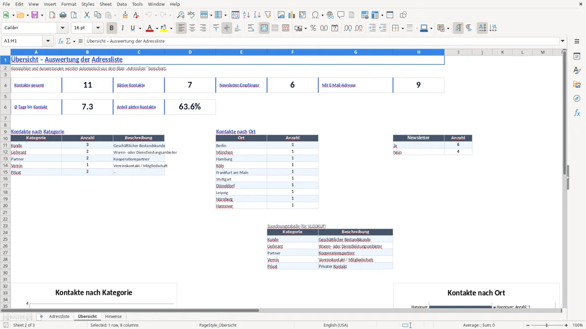The width and height of the screenshot is (586, 329).
Task: Toggle Left-to-Right text direction
Action: [x=458, y=28]
